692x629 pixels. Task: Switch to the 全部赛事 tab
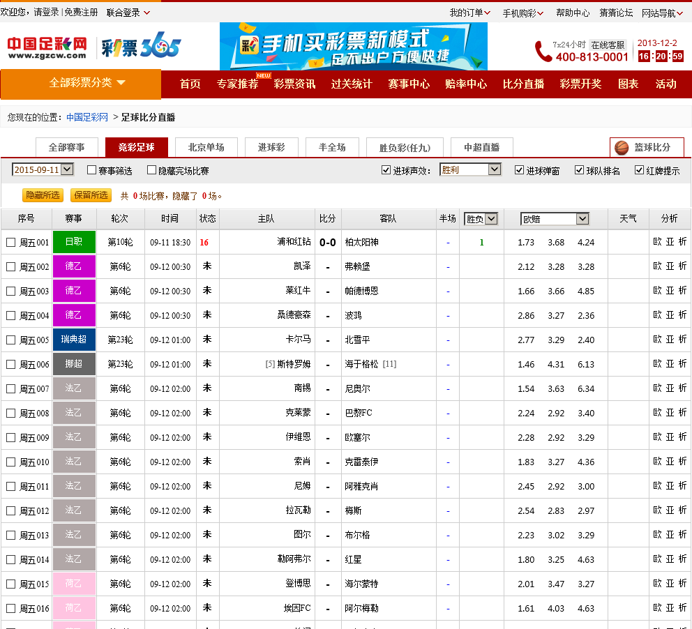coord(66,147)
